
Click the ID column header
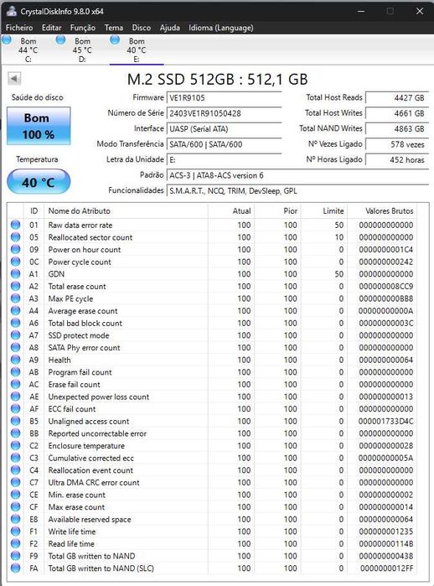pyautogui.click(x=34, y=210)
